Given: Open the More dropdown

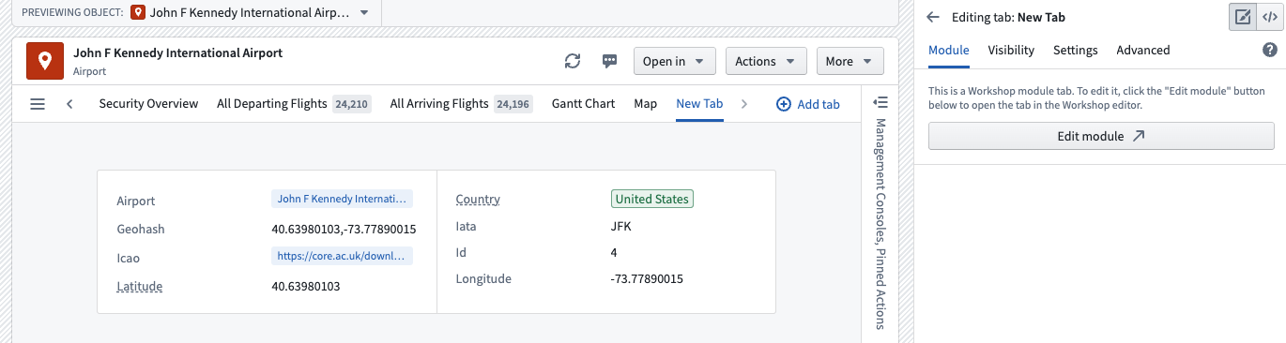Looking at the screenshot, I should [x=850, y=62].
